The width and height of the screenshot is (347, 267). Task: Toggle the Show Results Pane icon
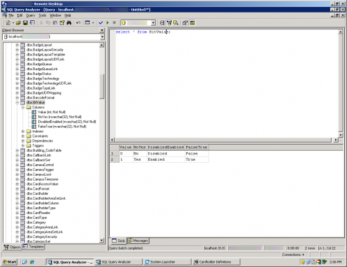pyautogui.click(x=192, y=23)
